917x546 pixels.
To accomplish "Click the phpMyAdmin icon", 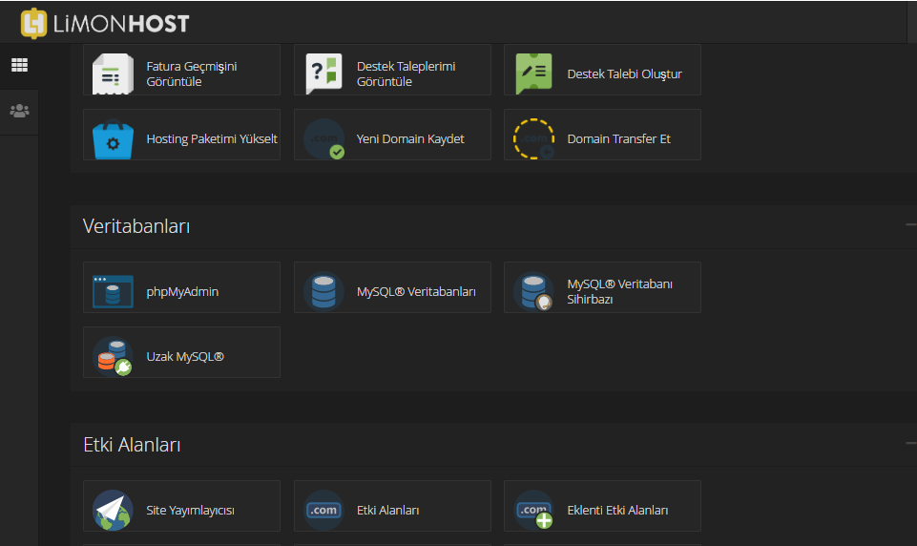I will pos(113,291).
